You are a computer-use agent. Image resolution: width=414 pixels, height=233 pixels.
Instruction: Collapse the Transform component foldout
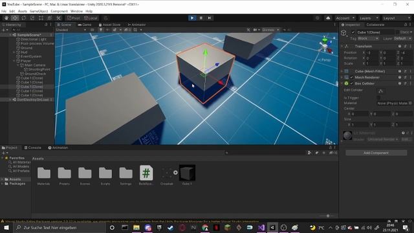[x=342, y=46]
